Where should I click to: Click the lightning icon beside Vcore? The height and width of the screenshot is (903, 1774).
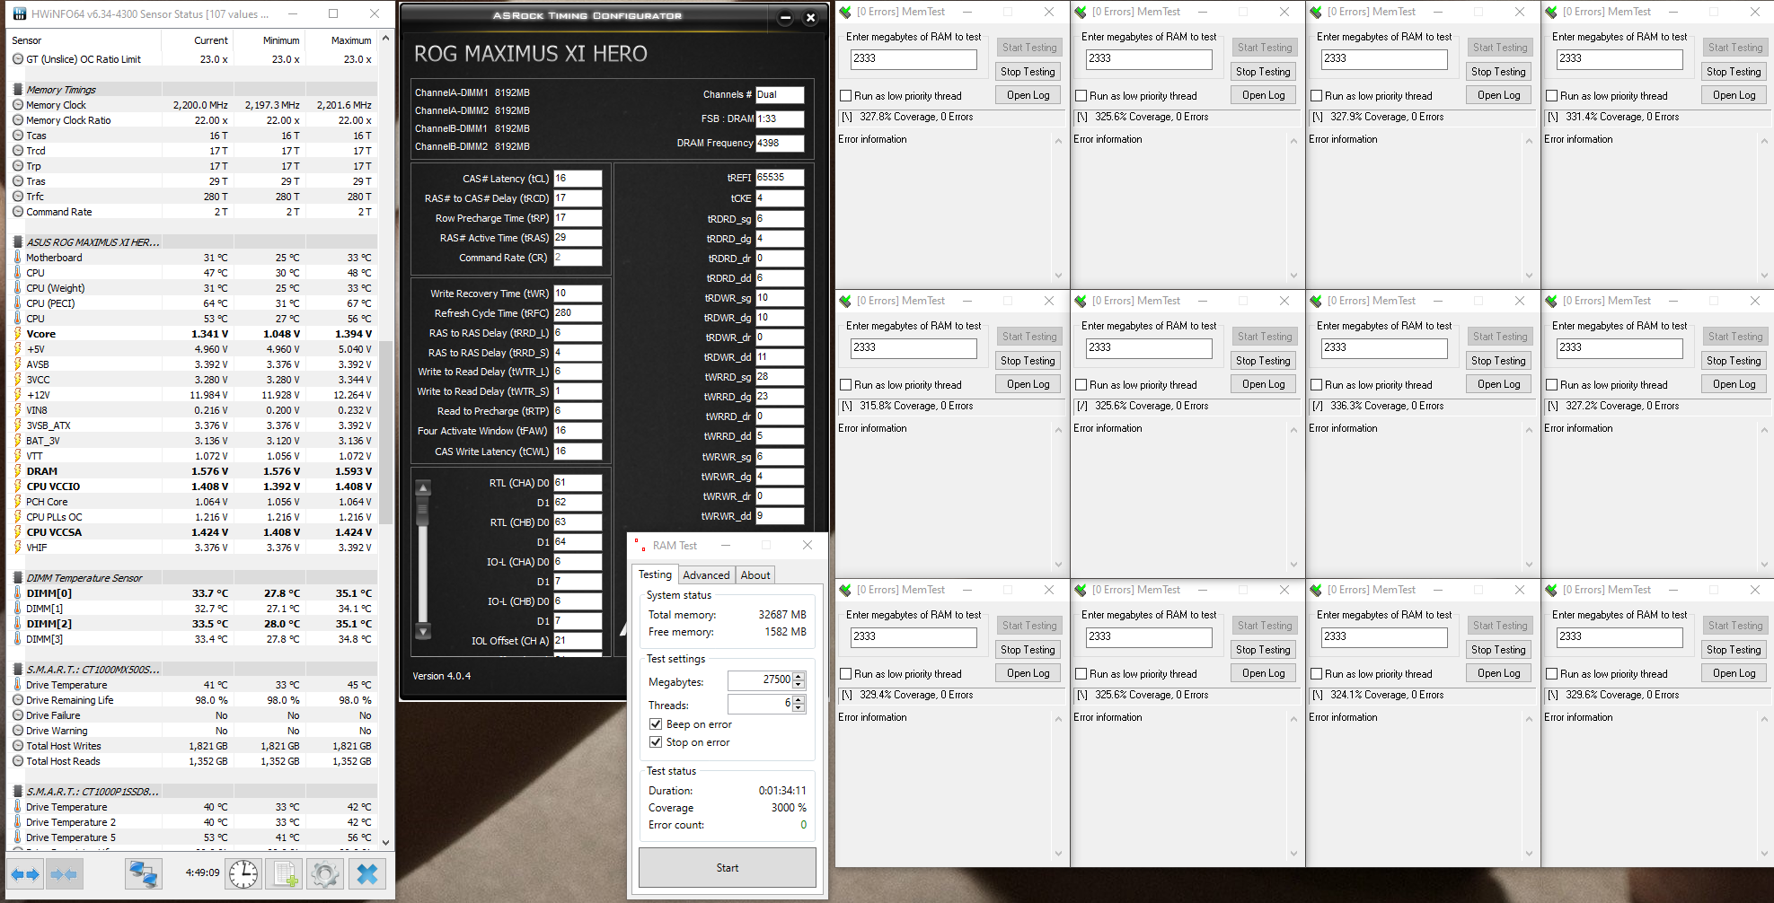click(x=18, y=334)
